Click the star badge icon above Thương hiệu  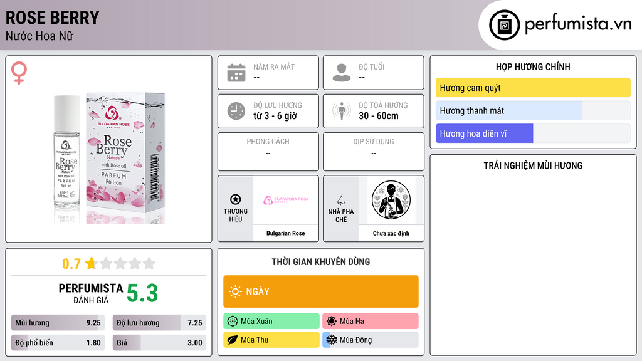236,199
